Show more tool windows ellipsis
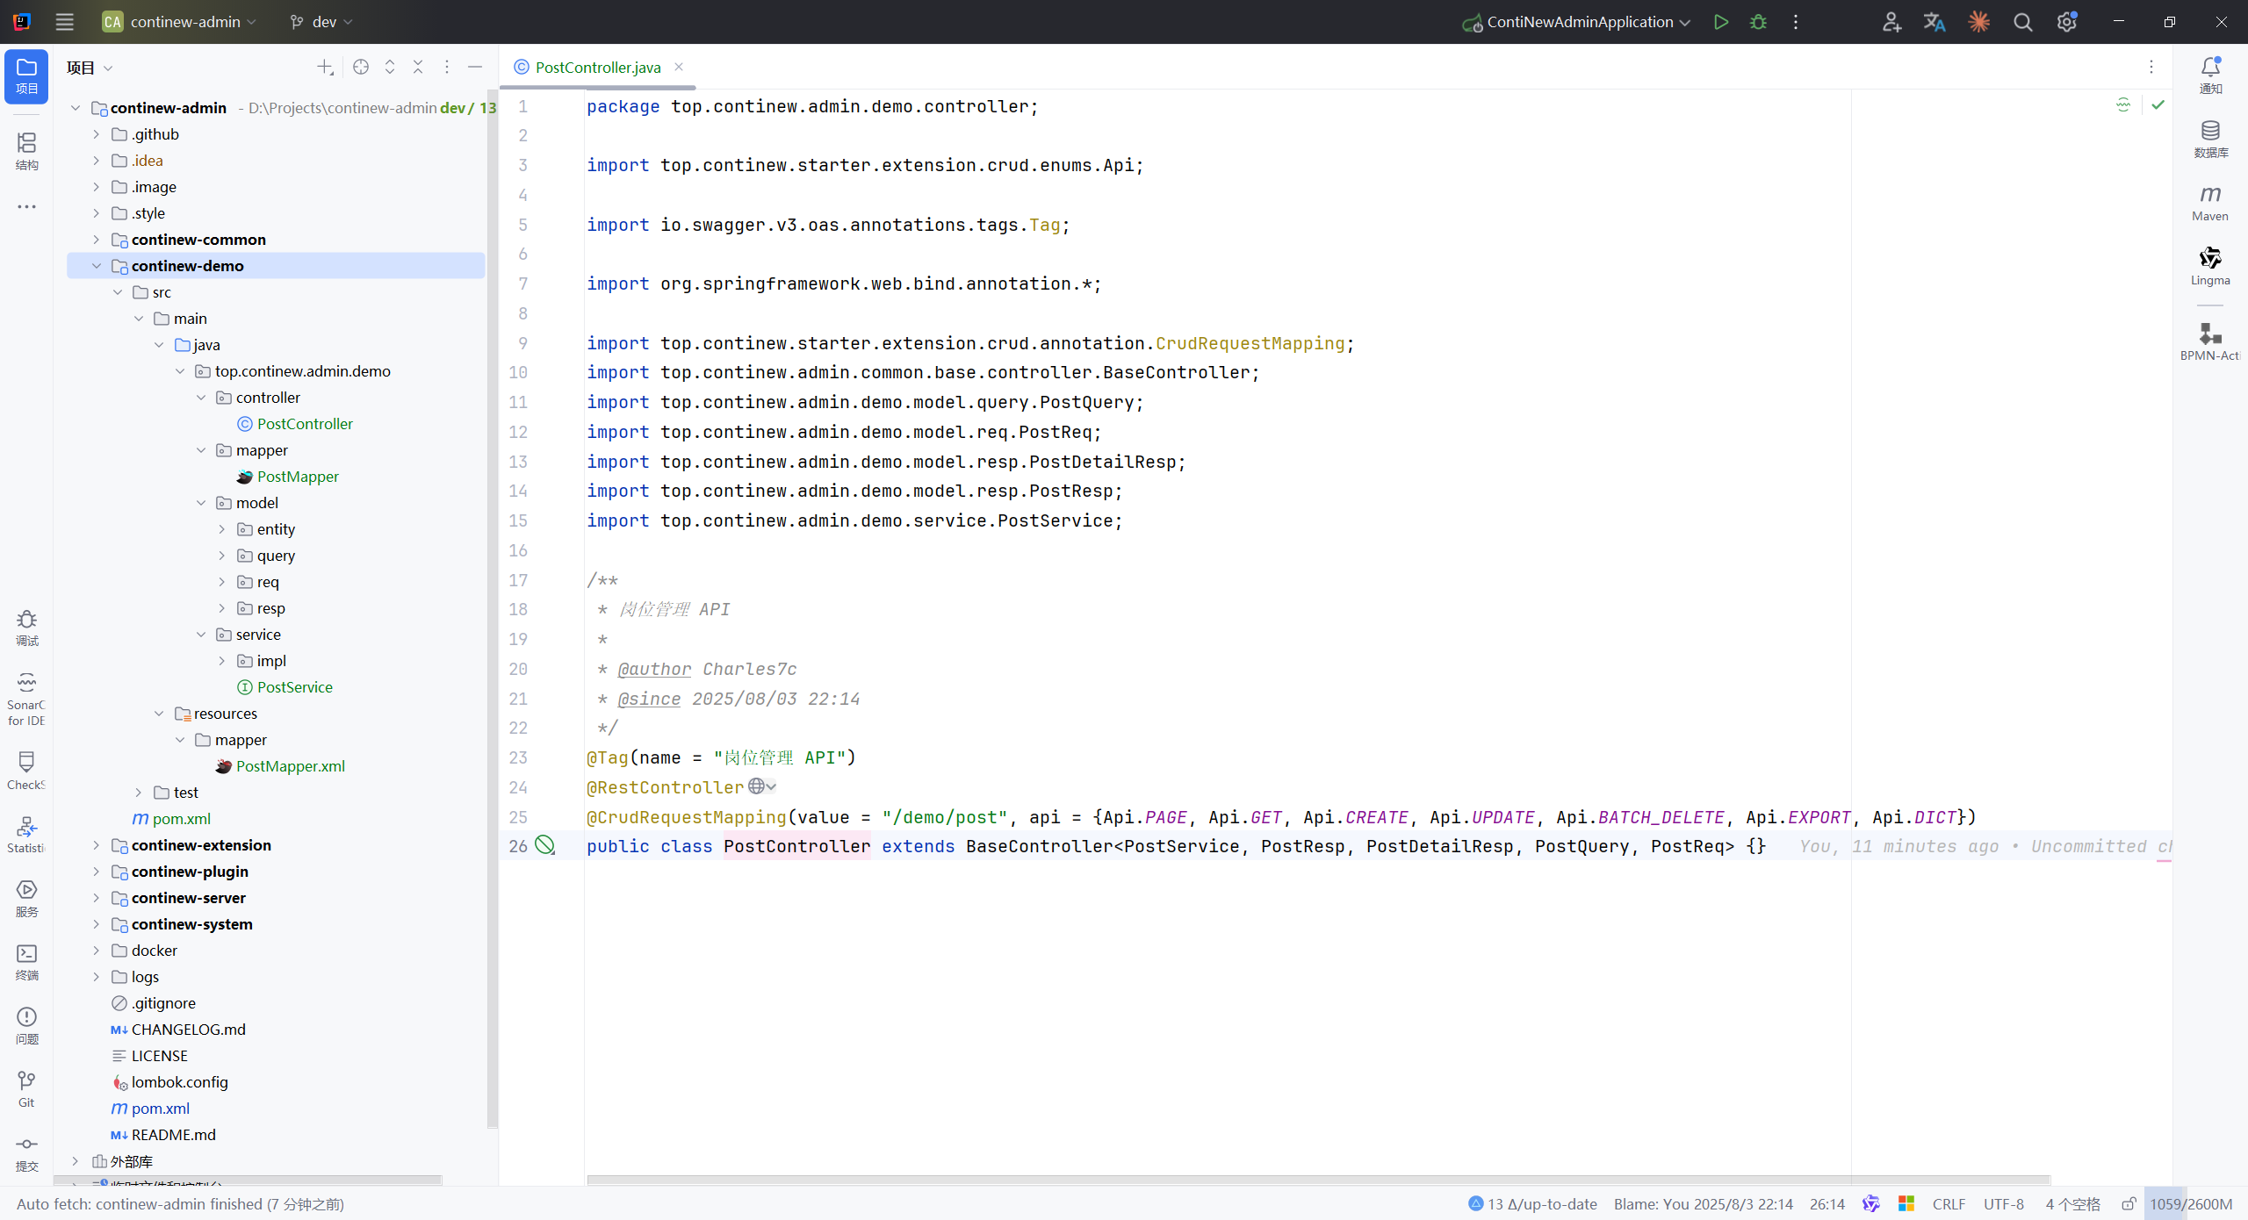Image resolution: width=2248 pixels, height=1220 pixels. point(26,207)
